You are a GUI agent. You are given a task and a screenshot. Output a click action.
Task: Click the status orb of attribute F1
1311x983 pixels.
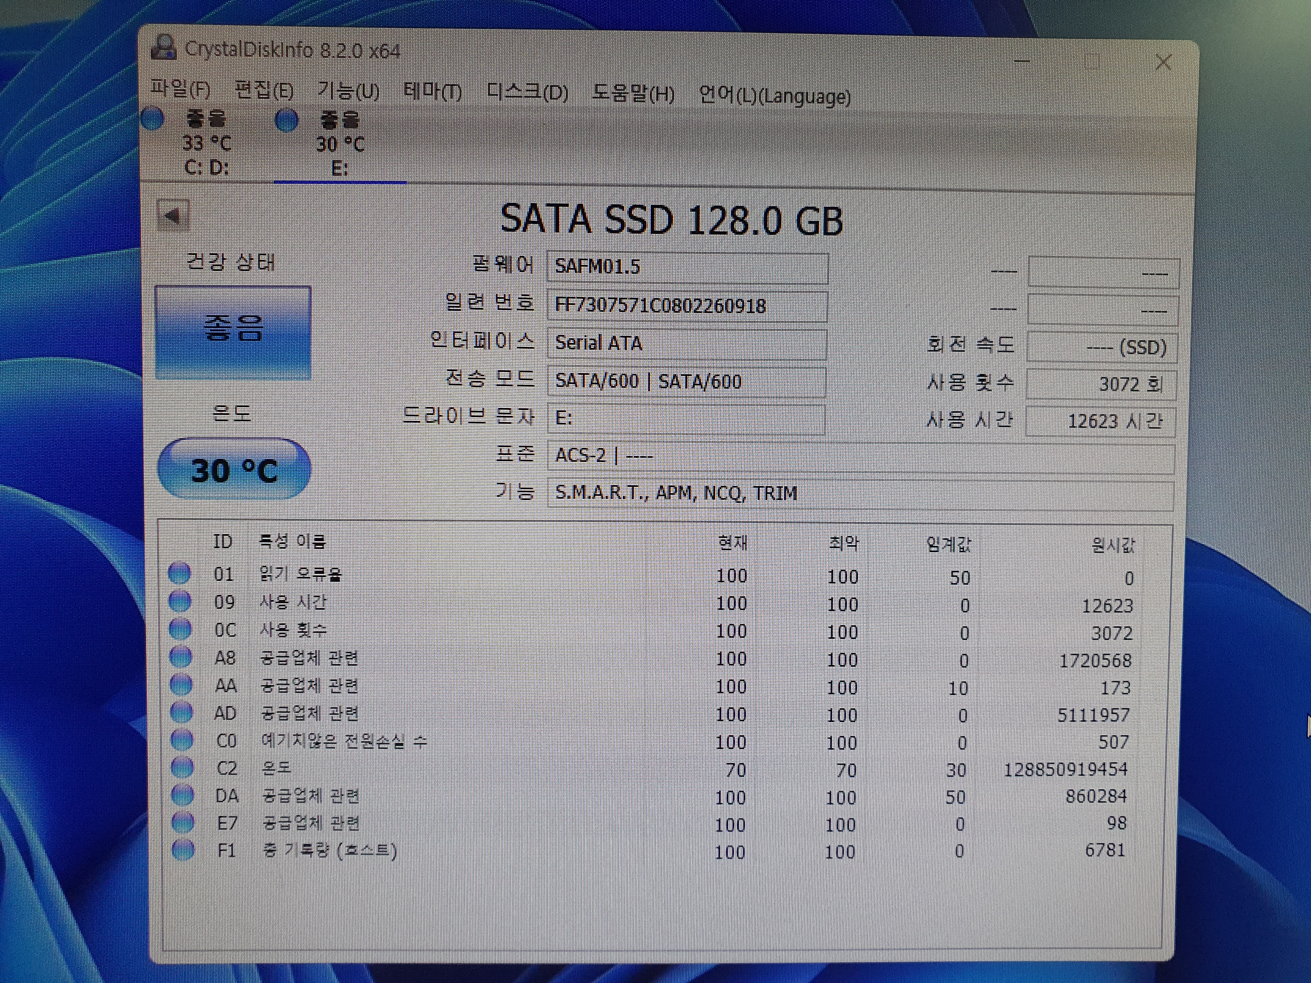point(183,850)
